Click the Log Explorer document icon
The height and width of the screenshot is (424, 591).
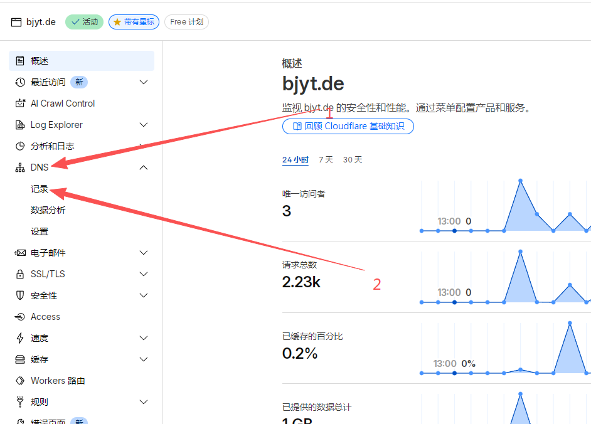[20, 125]
